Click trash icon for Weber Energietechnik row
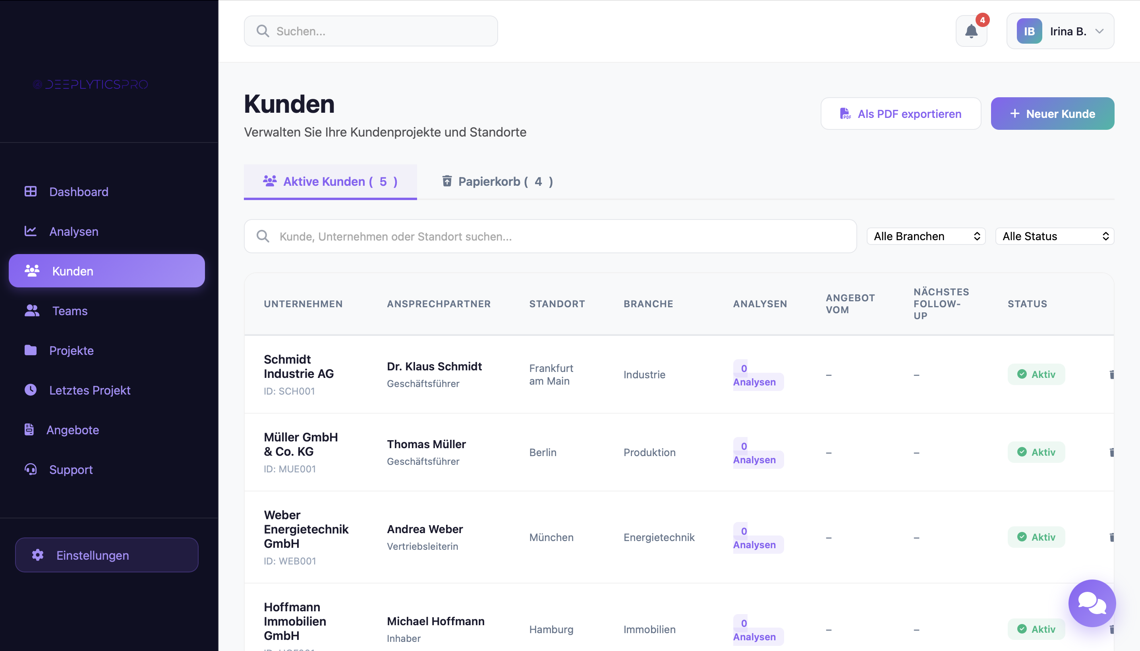 click(x=1111, y=537)
